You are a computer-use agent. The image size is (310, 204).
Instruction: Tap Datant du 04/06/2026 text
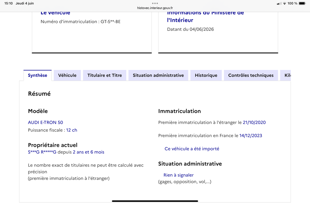190,29
